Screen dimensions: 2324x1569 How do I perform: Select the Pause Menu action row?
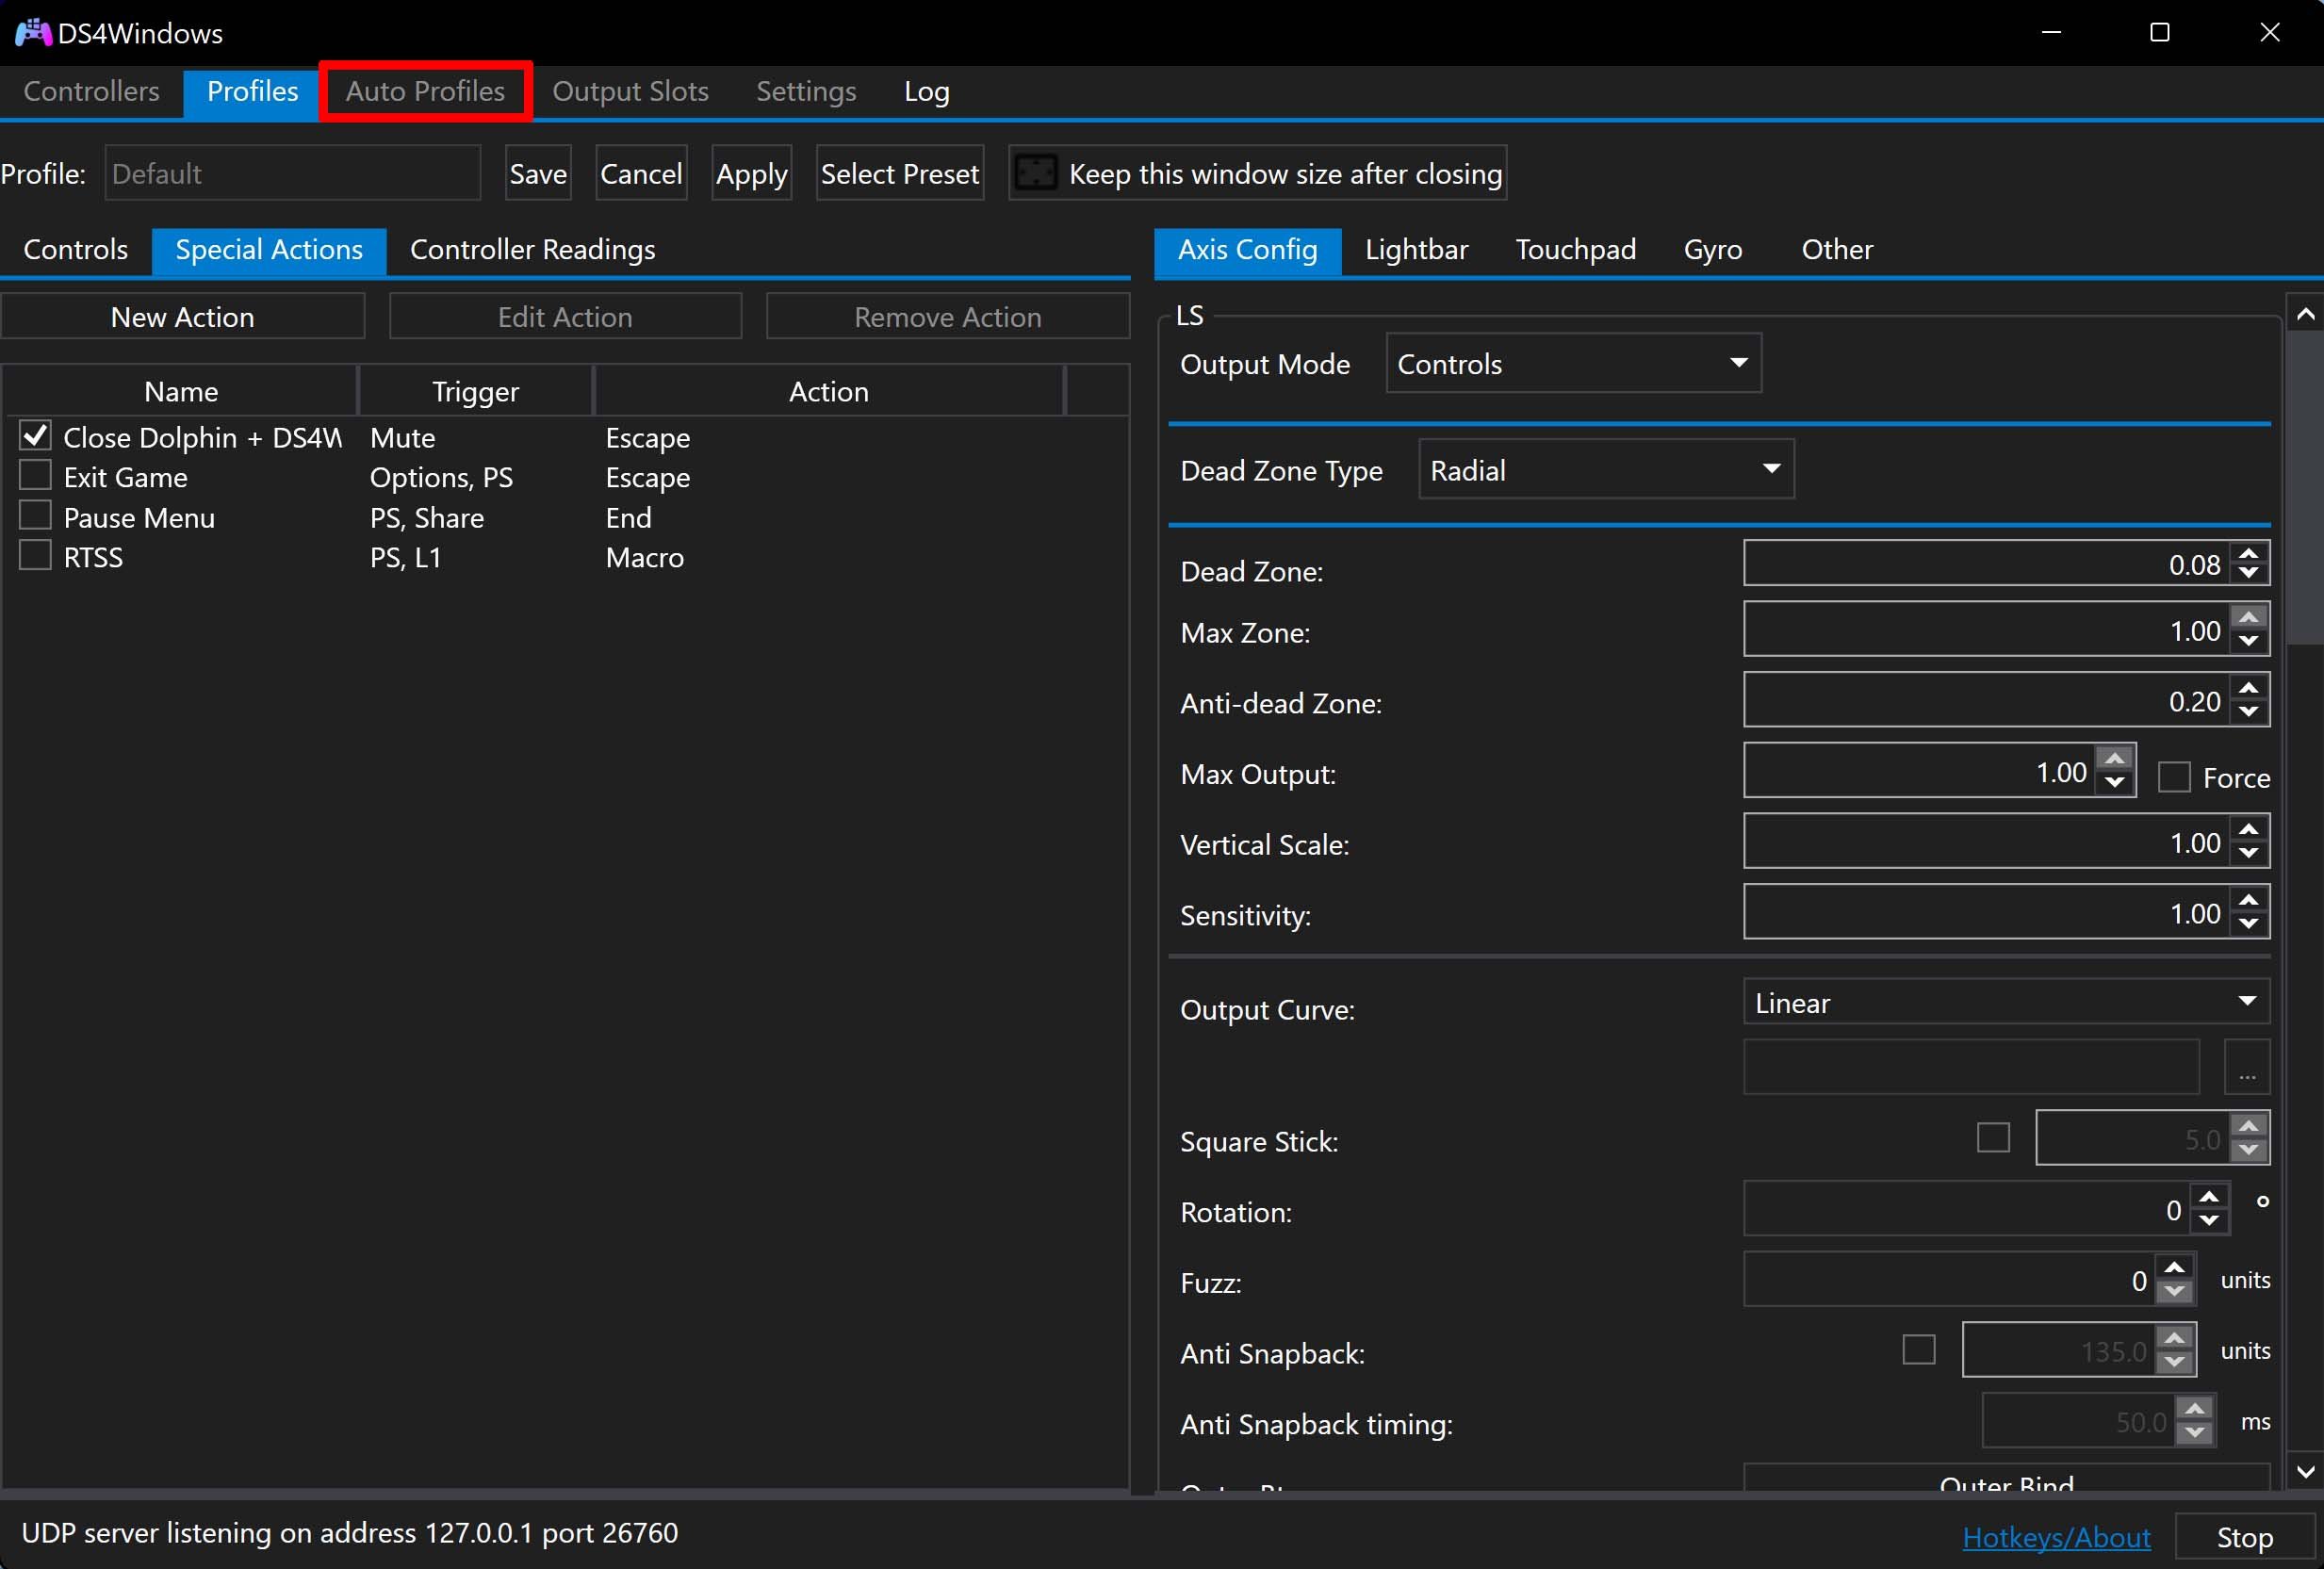click(565, 517)
